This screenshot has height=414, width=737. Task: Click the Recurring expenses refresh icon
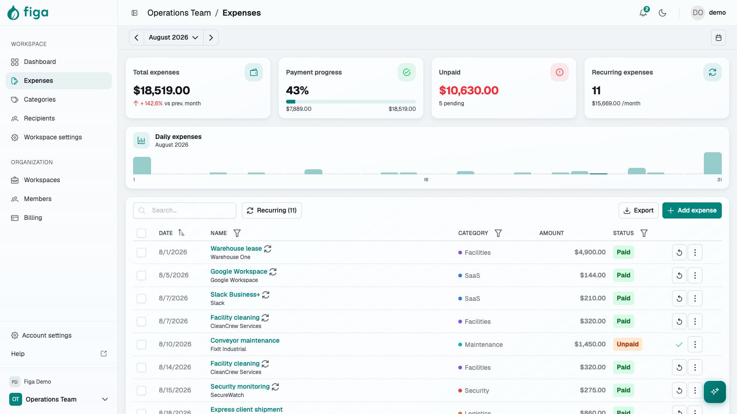point(713,72)
